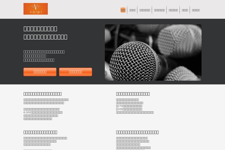Open the navigation item right after the highlighted one
Viewport: 225px width, 150px height.
tap(132, 10)
